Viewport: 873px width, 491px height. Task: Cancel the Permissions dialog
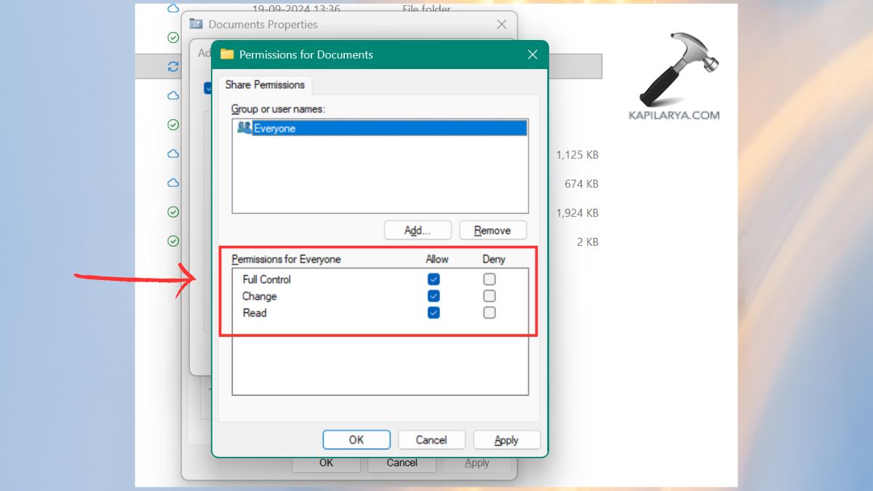431,439
